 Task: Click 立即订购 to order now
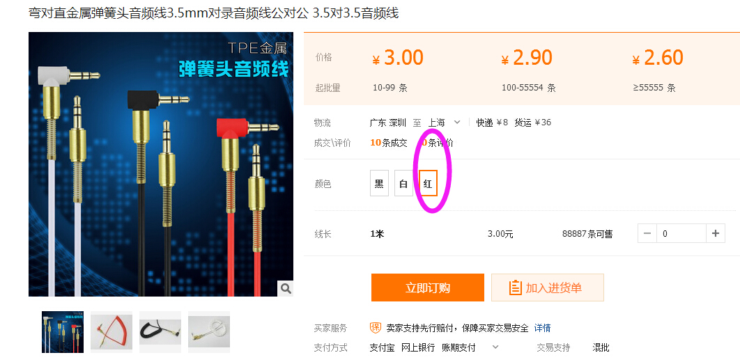pyautogui.click(x=428, y=288)
